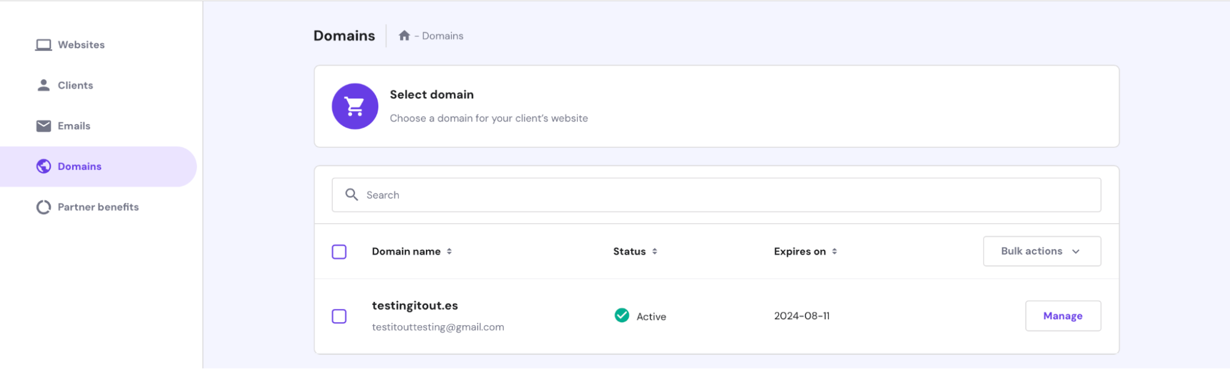The height and width of the screenshot is (369, 1230).
Task: Click into the Search domains field
Action: click(x=726, y=195)
